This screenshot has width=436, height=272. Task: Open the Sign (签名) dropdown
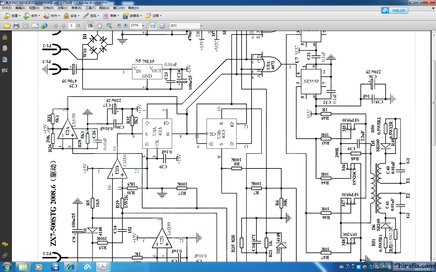(91, 16)
